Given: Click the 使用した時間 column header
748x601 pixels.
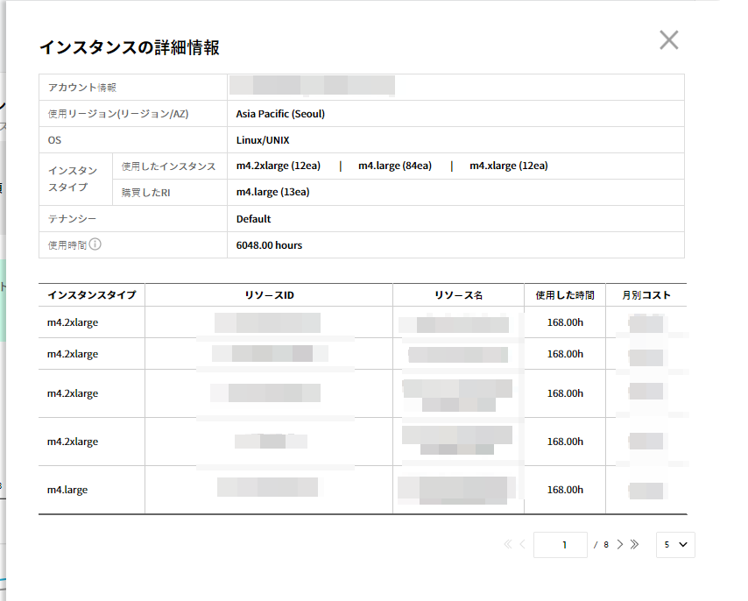Looking at the screenshot, I should pyautogui.click(x=565, y=295).
